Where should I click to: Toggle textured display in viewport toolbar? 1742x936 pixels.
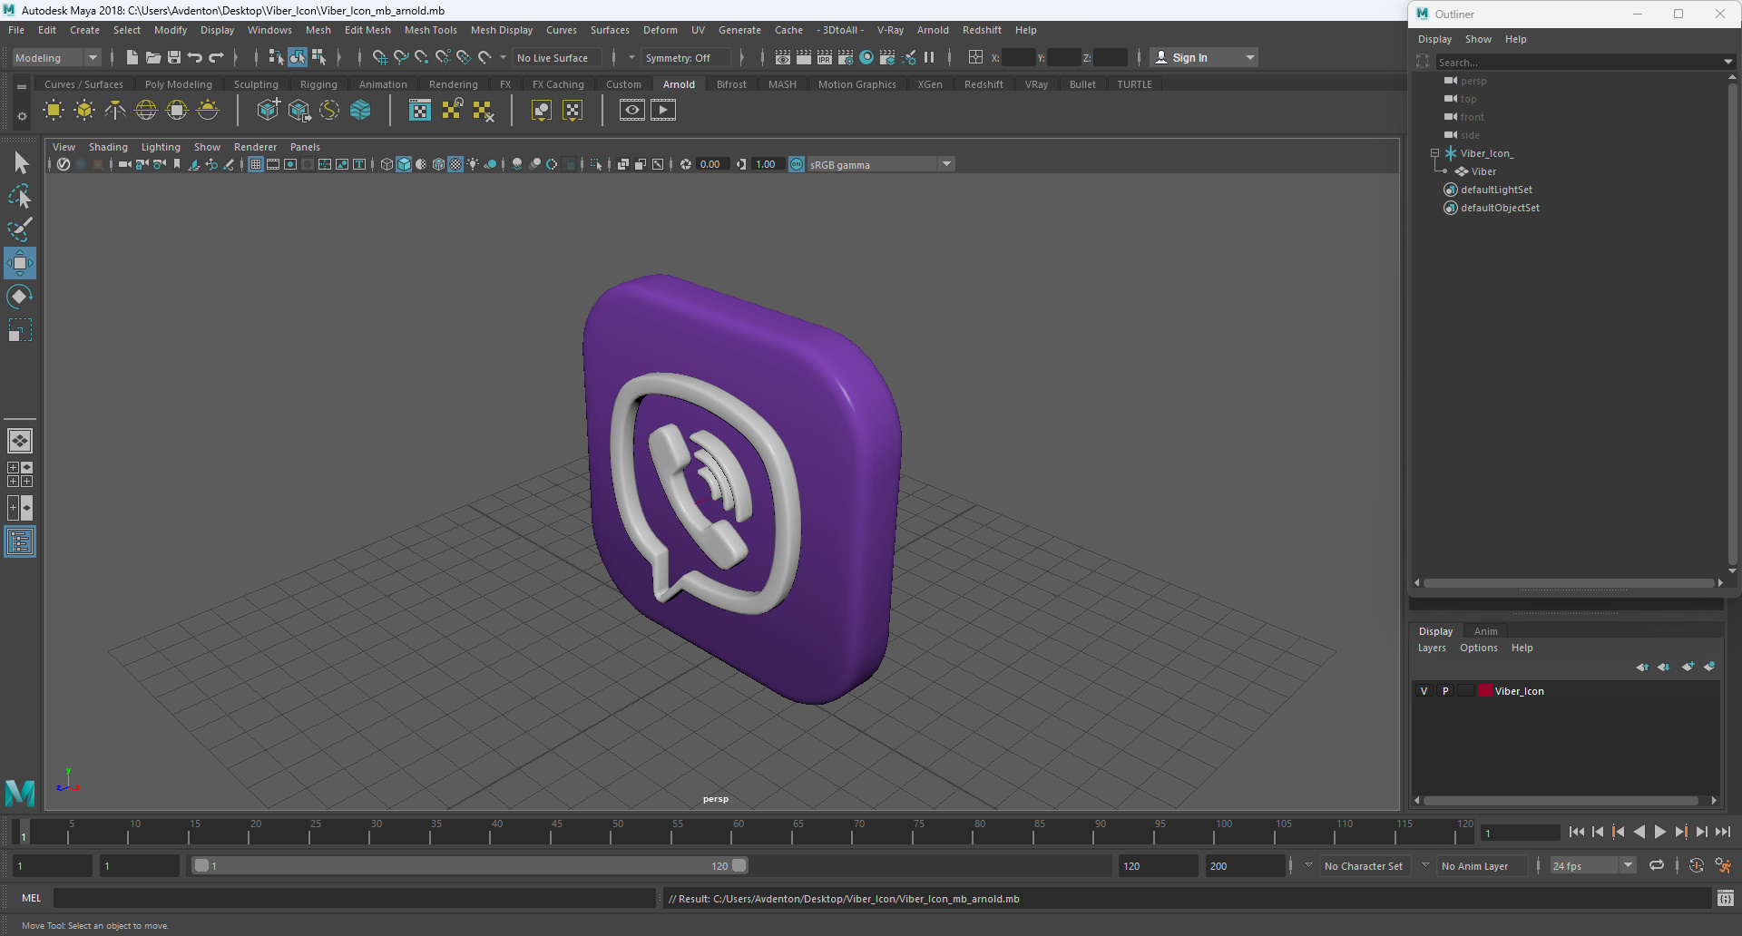[x=455, y=164]
